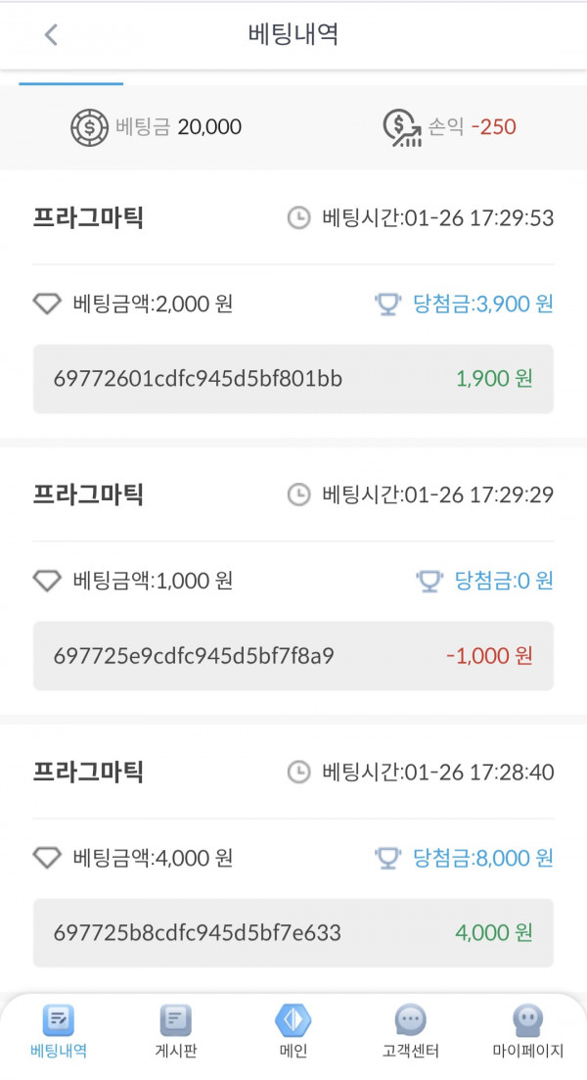Click the trophy icon next to 당첨금:3,900 원

(389, 305)
